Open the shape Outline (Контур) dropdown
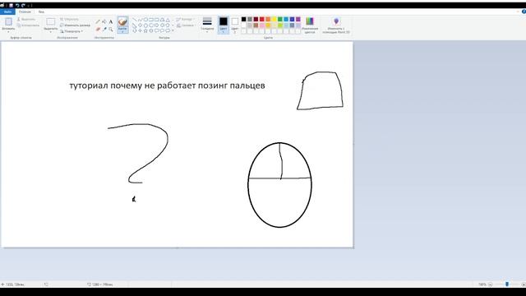The width and height of the screenshot is (526, 296). (x=186, y=20)
